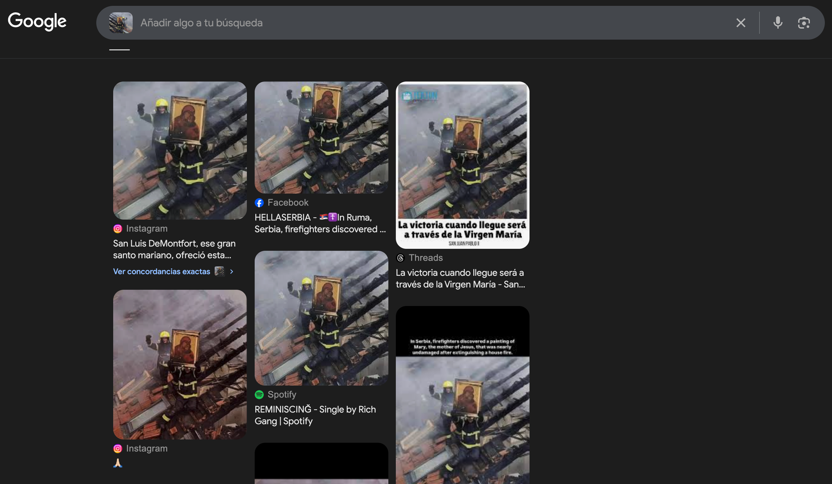Open the Spotify firefighter image thumbnail
Screen dimensions: 832x484
point(321,318)
